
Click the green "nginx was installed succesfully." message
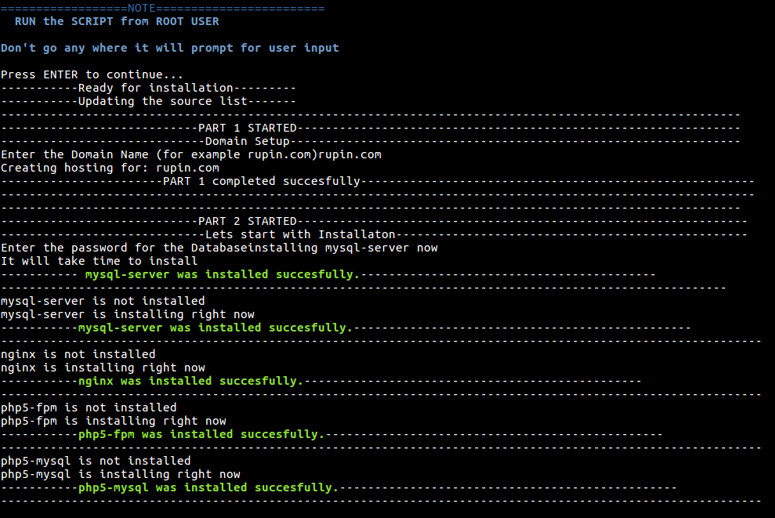pos(190,381)
